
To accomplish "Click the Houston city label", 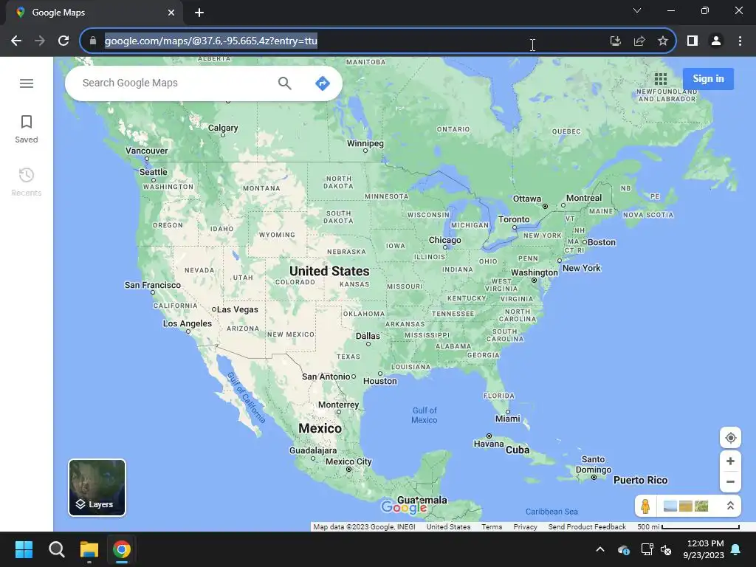I will [x=380, y=381].
